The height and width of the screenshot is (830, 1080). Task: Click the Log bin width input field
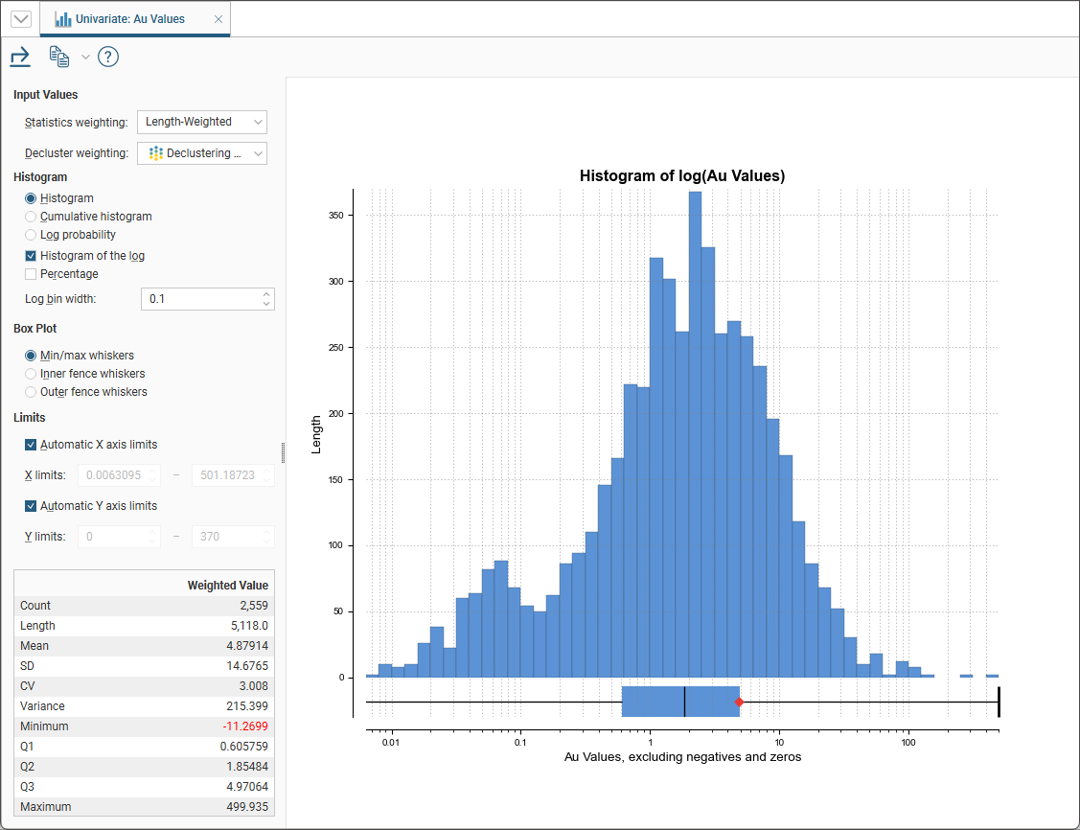[x=199, y=299]
